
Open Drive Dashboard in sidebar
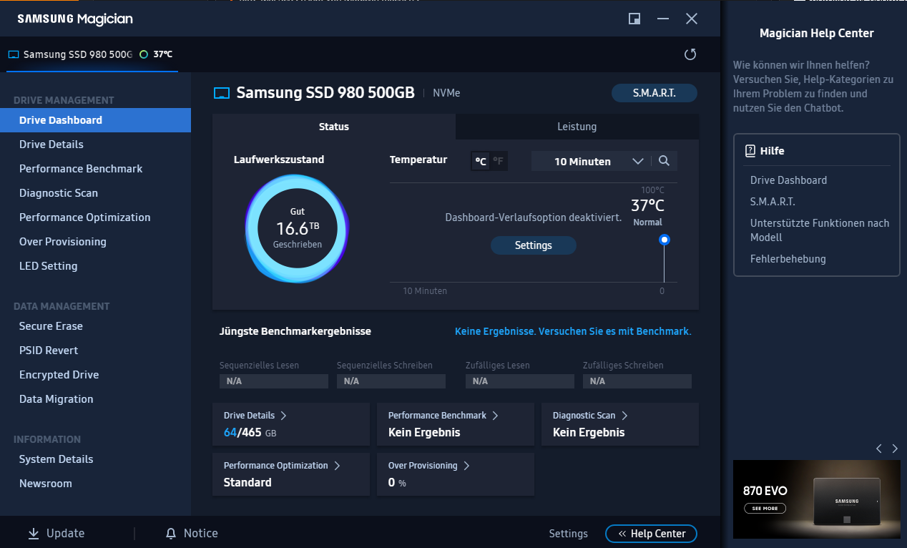coord(95,120)
